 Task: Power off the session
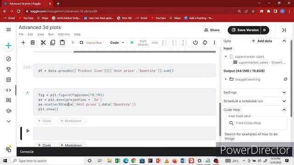tap(195, 43)
